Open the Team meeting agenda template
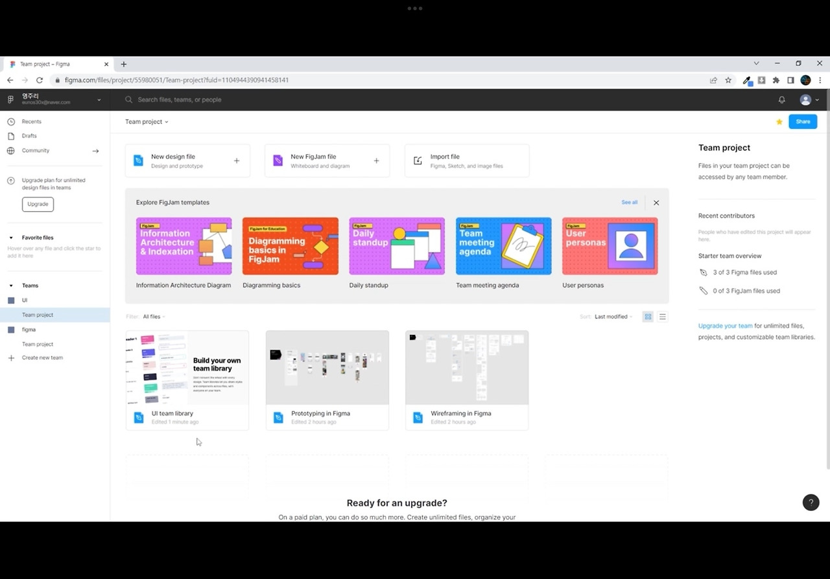The height and width of the screenshot is (579, 830). tap(504, 246)
